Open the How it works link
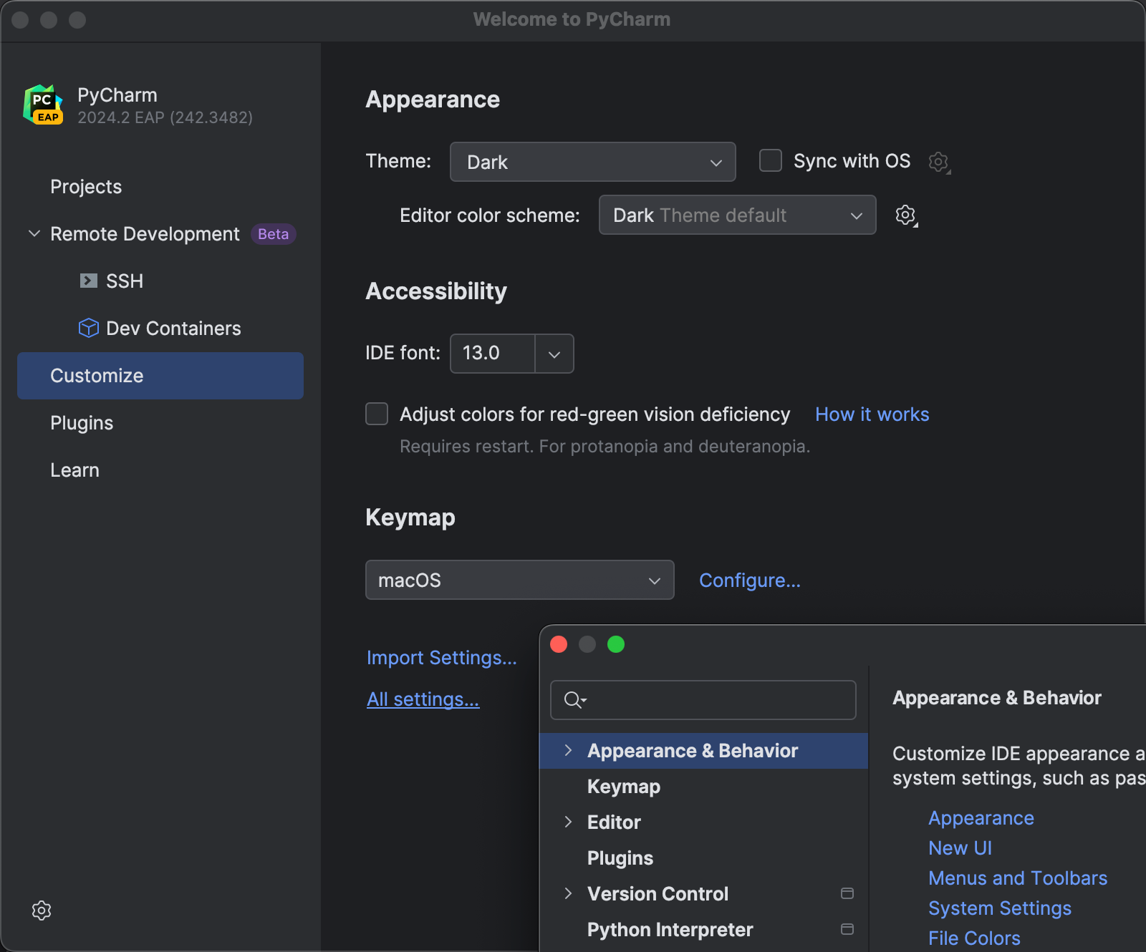Image resolution: width=1146 pixels, height=952 pixels. click(871, 414)
